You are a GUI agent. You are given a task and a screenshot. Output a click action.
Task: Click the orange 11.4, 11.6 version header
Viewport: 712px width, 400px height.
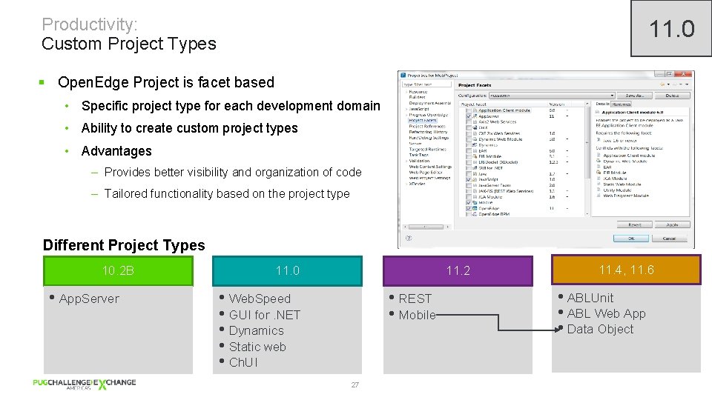point(626,270)
